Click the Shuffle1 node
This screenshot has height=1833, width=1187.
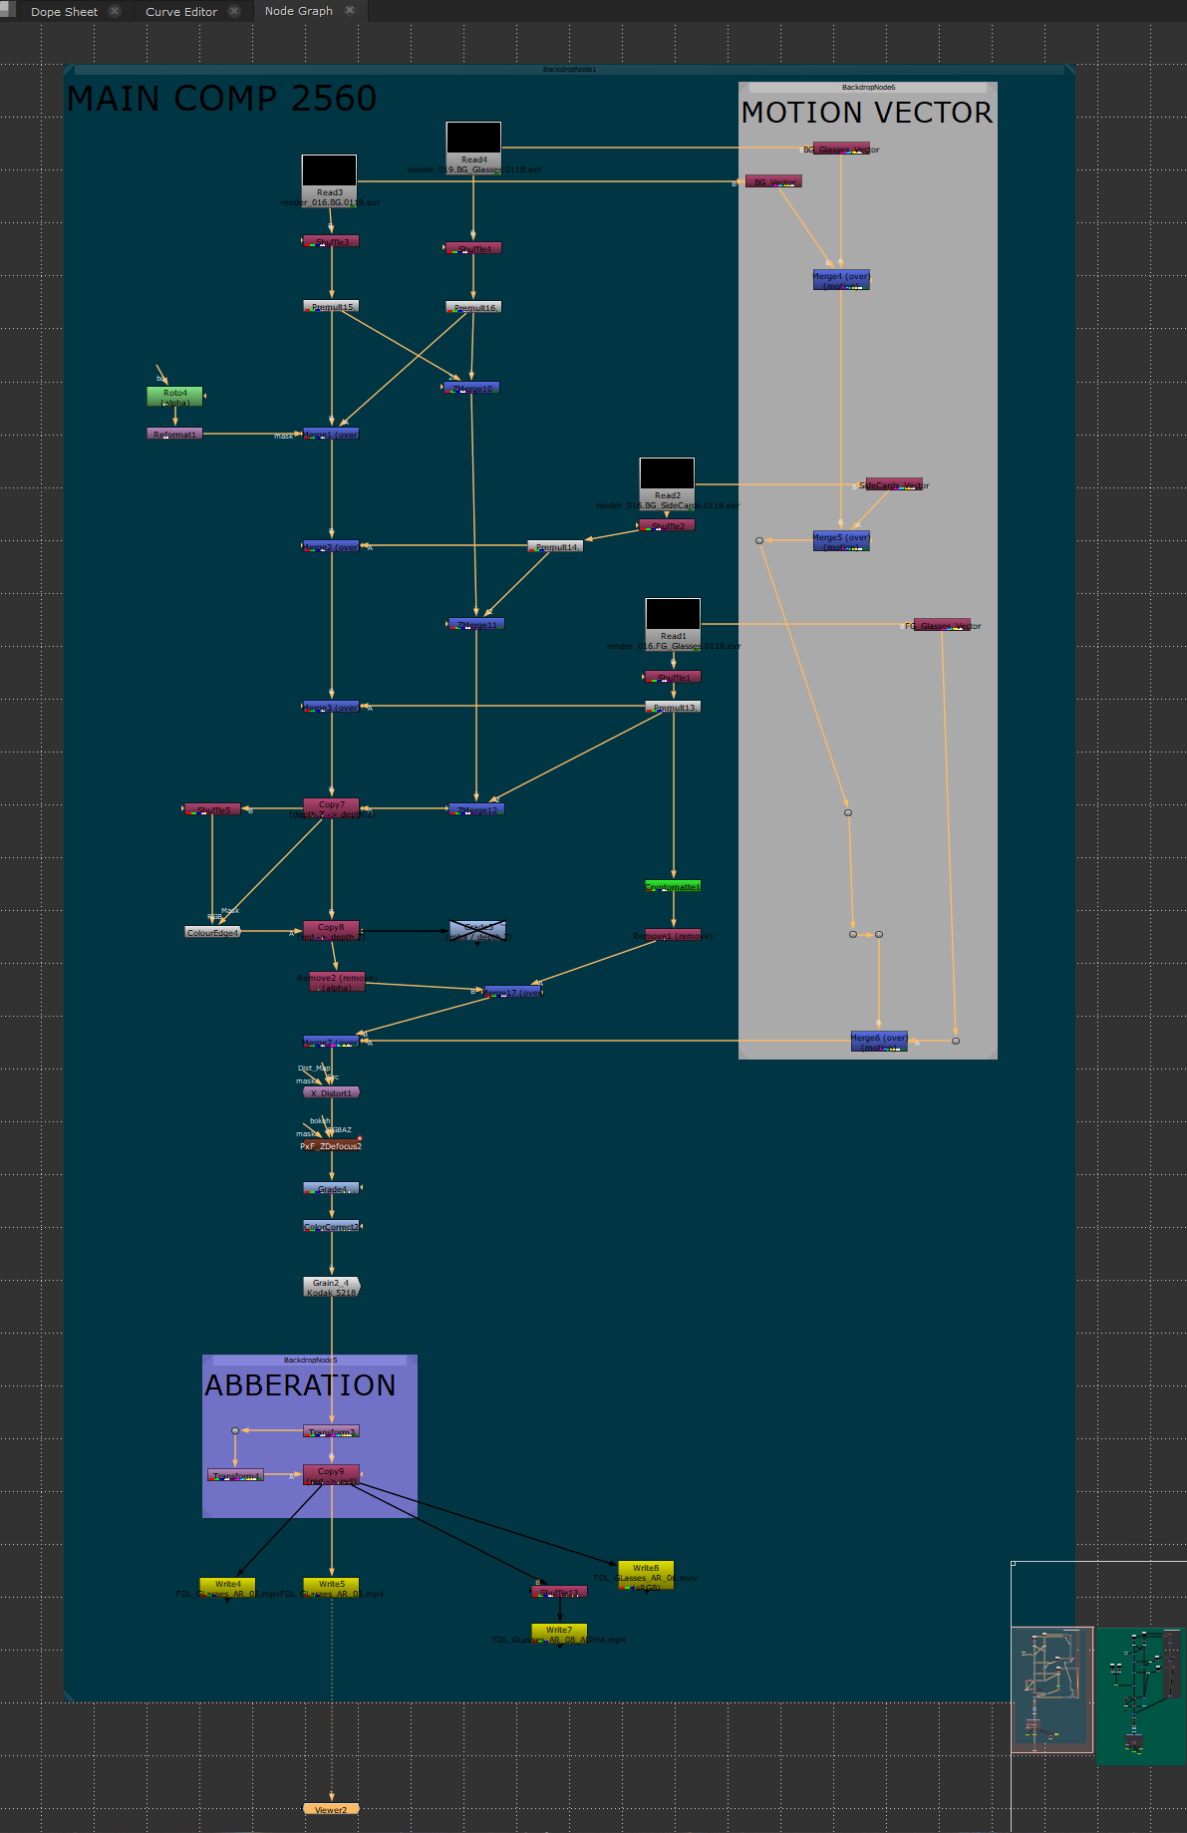point(673,677)
